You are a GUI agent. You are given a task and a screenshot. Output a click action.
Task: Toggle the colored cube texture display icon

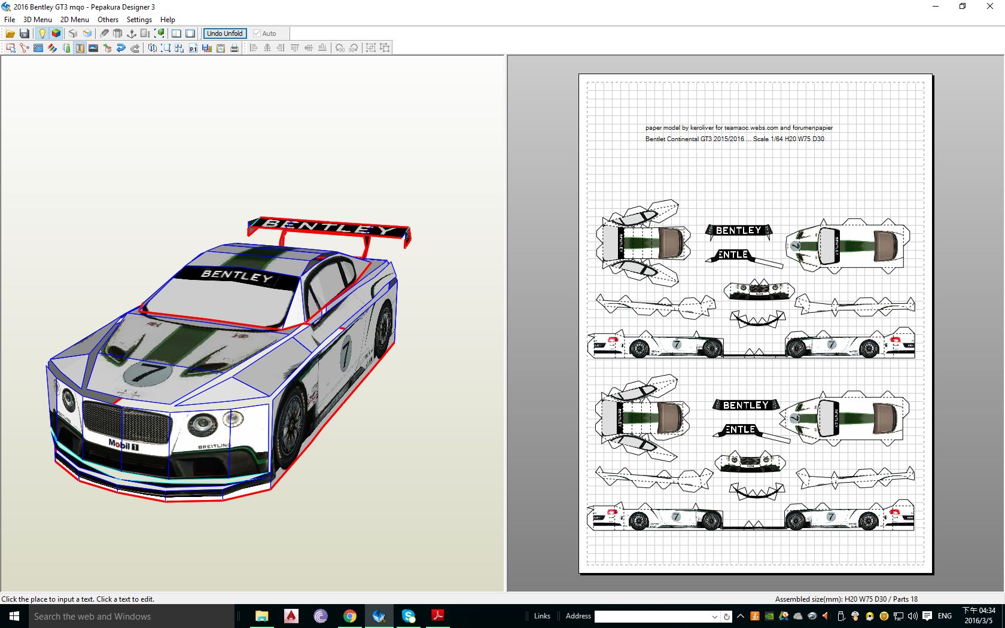(56, 33)
